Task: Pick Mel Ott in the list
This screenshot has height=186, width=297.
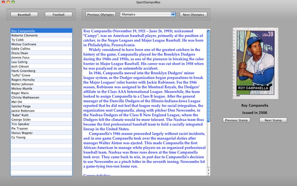Action: tap(42, 102)
